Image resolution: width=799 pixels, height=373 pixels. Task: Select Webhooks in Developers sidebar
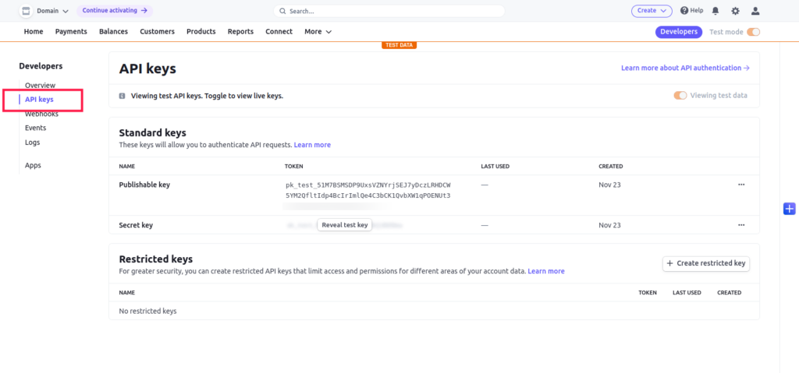pyautogui.click(x=42, y=114)
